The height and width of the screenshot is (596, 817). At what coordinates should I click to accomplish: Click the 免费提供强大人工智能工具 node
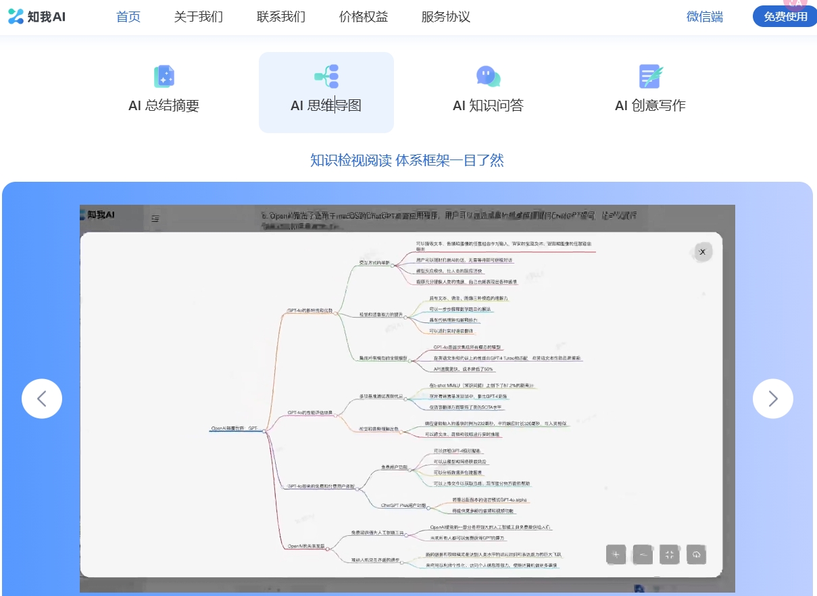[377, 533]
